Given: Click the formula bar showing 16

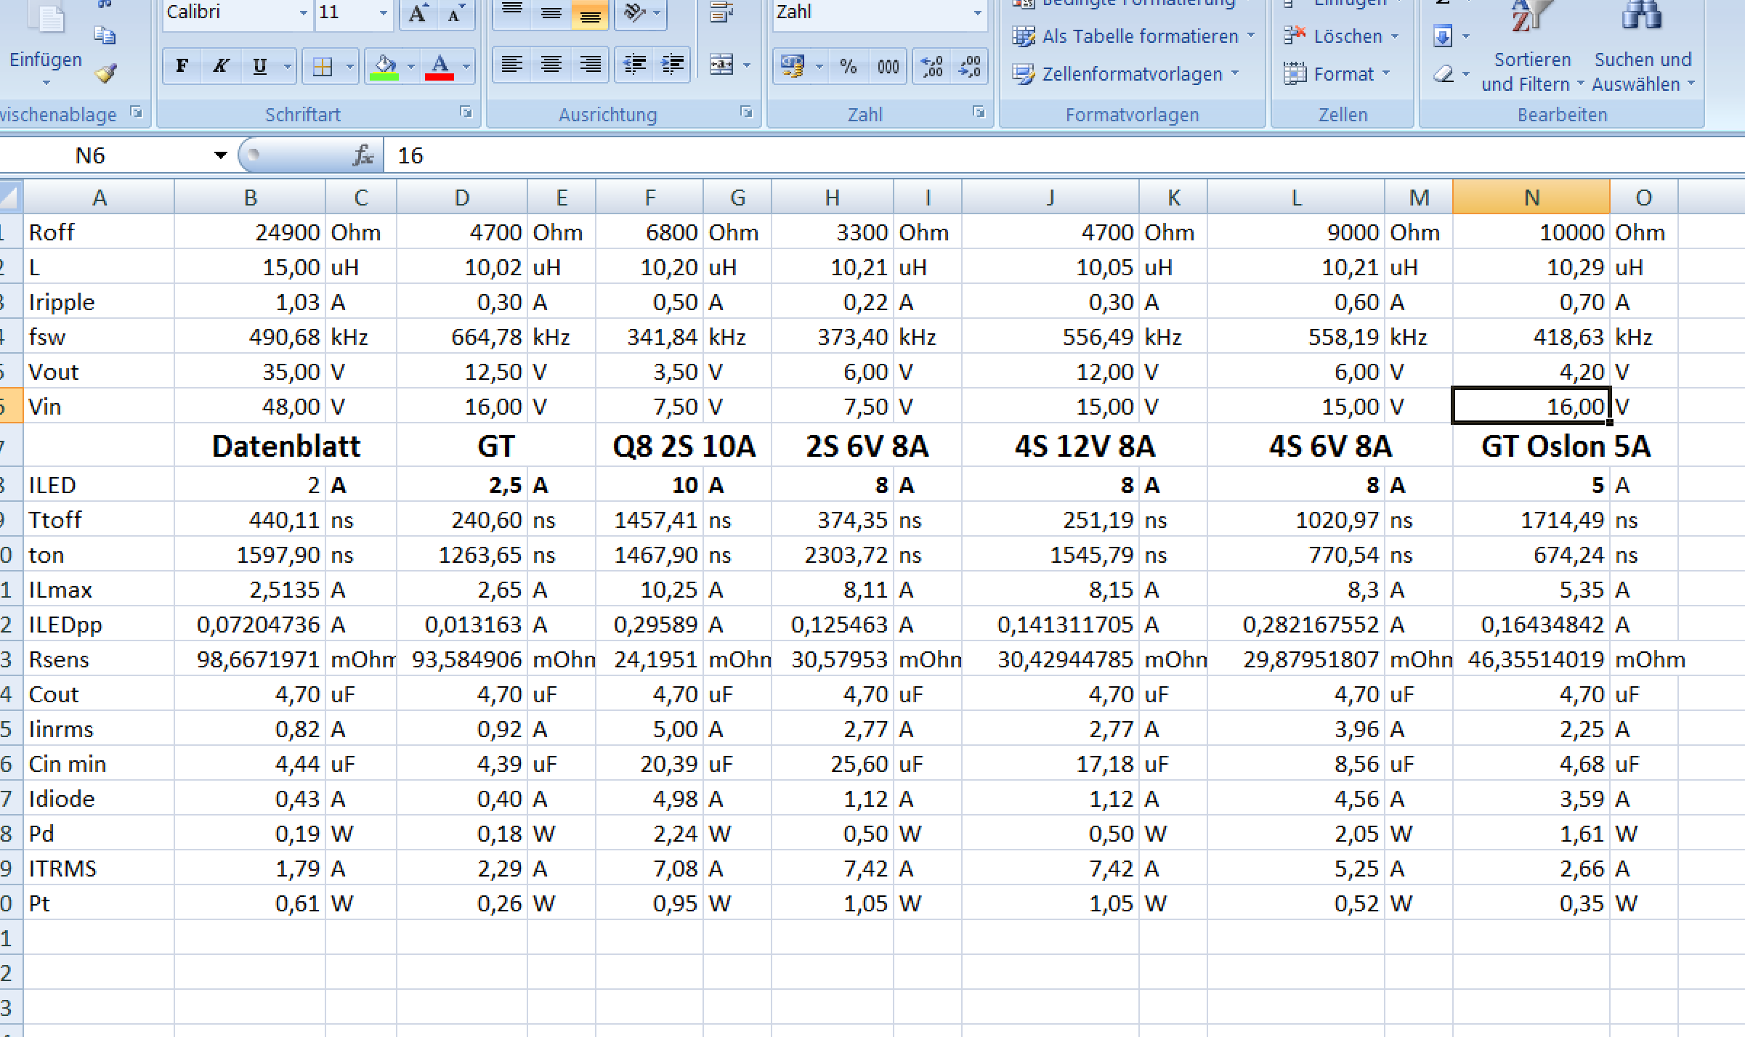Looking at the screenshot, I should (1064, 155).
